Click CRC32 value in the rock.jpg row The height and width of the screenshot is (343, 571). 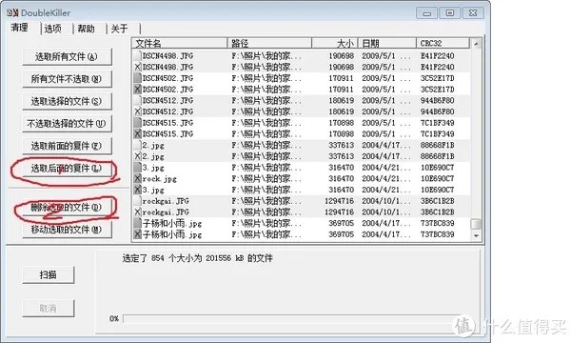tap(437, 178)
